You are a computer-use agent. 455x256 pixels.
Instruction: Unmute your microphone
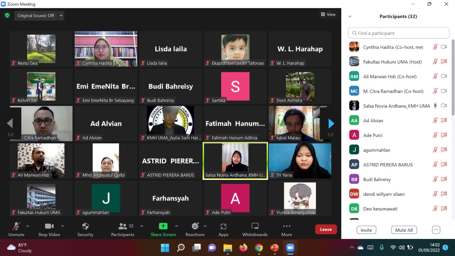point(16,229)
